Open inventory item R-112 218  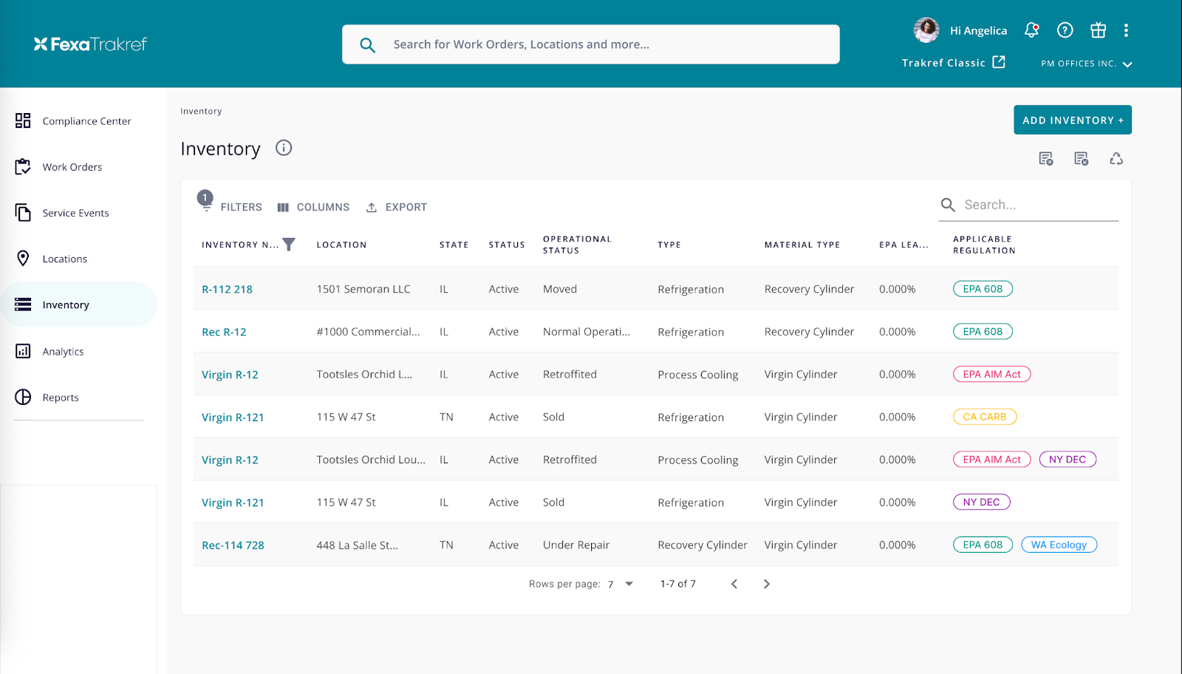[x=227, y=289]
